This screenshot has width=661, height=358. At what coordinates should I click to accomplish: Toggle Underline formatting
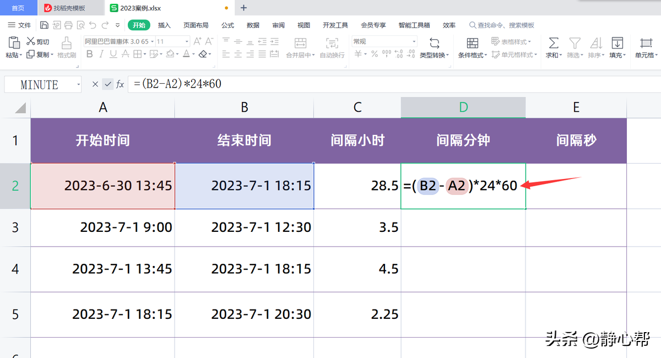(113, 54)
